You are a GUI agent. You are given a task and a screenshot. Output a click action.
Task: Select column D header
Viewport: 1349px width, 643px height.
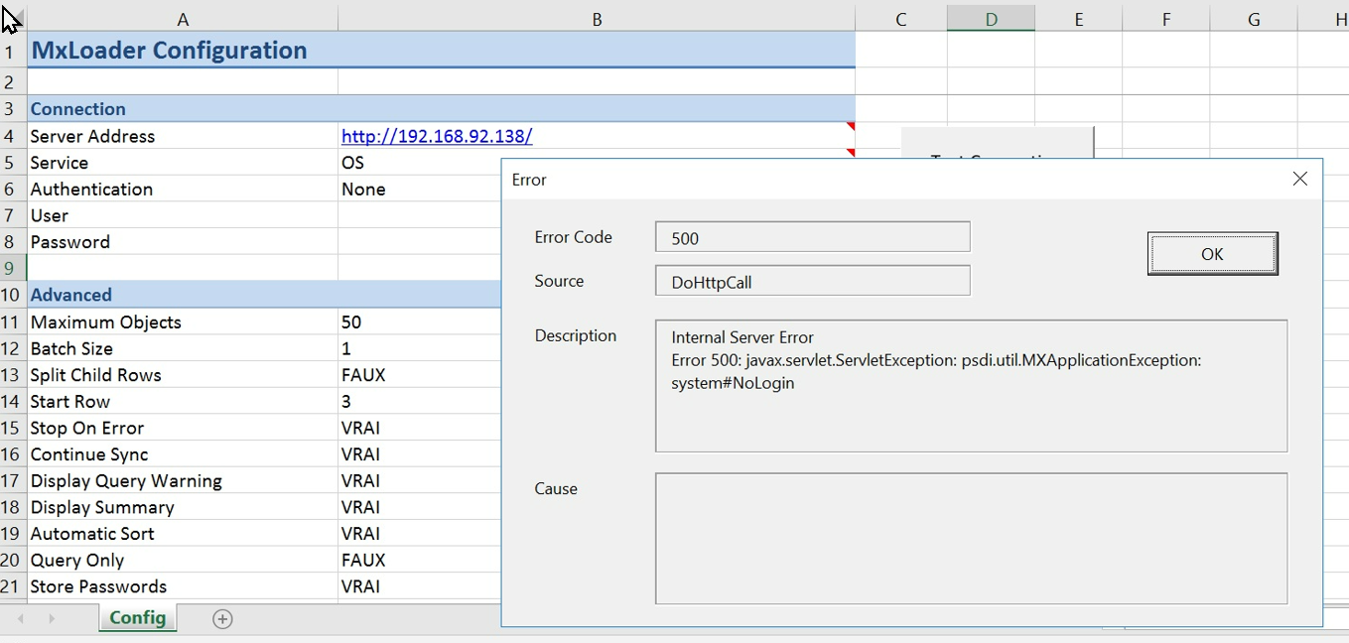pyautogui.click(x=991, y=16)
